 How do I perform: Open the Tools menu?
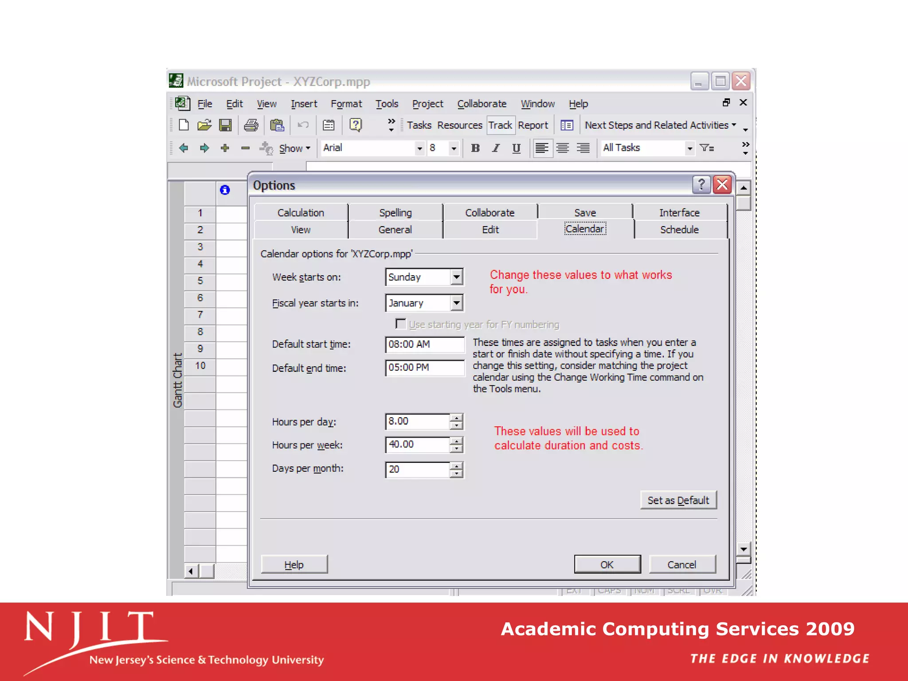point(387,104)
